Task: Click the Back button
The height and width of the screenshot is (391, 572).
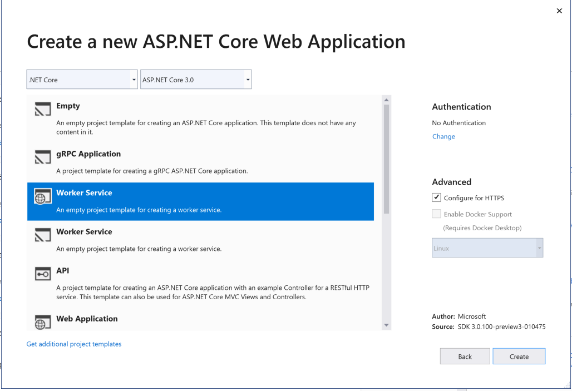Action: [465, 356]
